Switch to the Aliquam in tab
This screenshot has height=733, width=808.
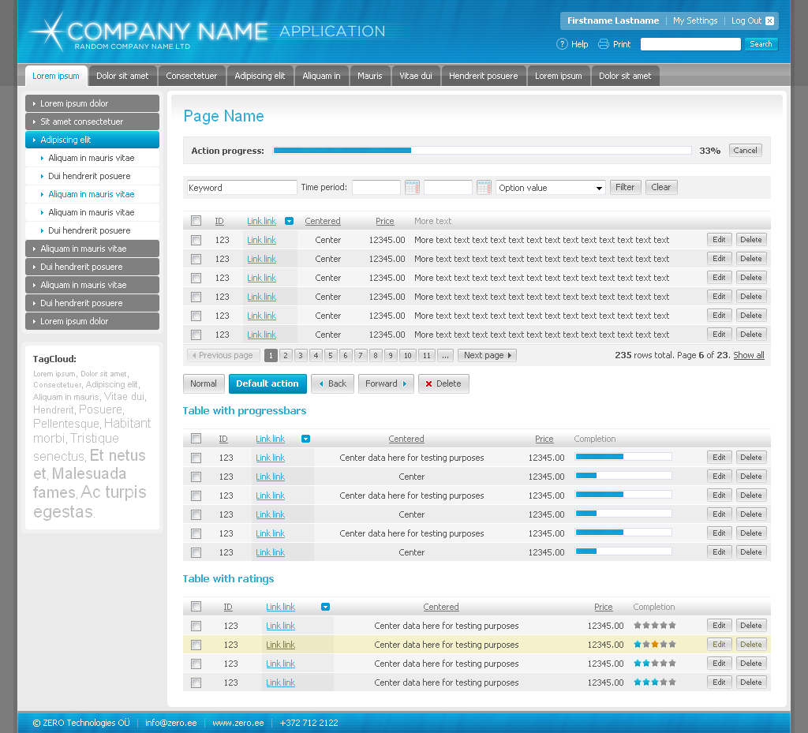tap(322, 76)
